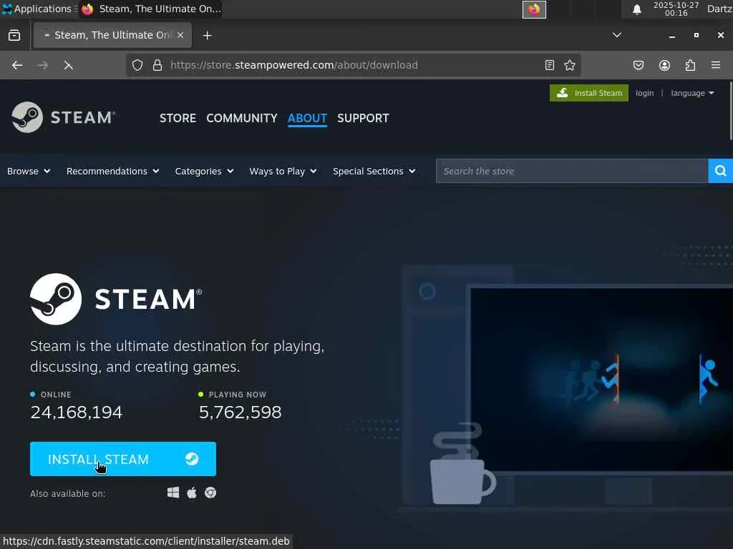Go to the STORE section
733x549 pixels.
click(178, 118)
